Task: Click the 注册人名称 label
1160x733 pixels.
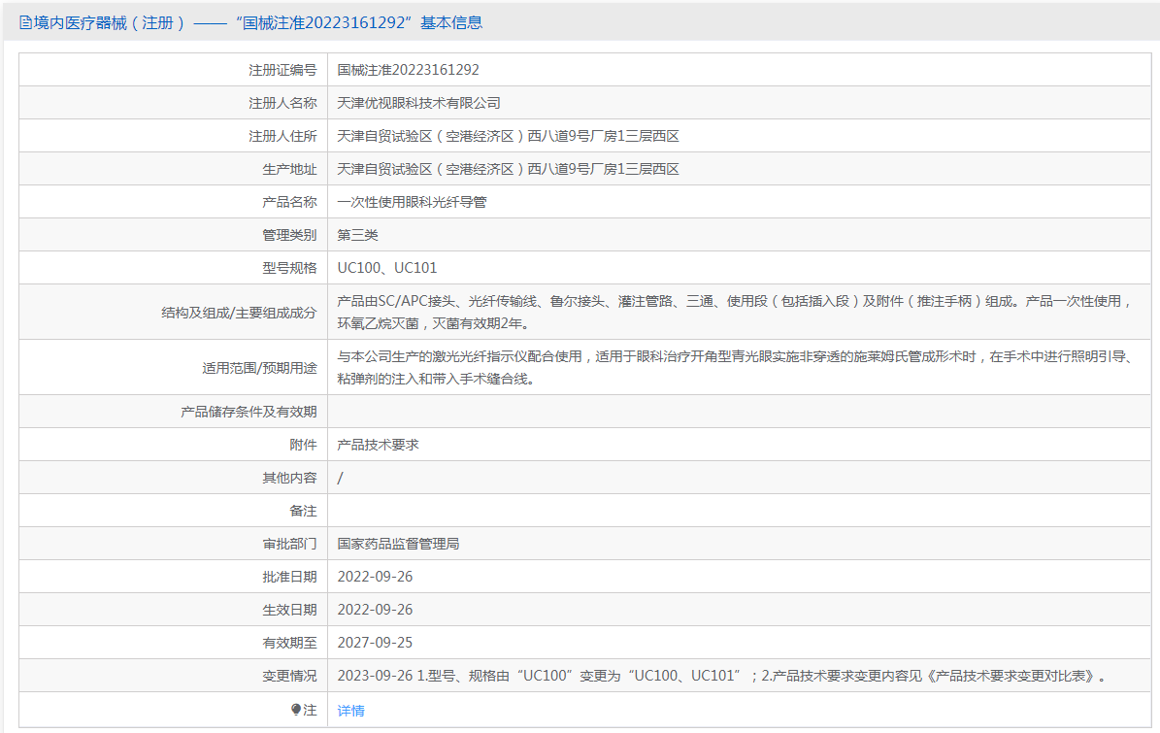Action: click(282, 103)
